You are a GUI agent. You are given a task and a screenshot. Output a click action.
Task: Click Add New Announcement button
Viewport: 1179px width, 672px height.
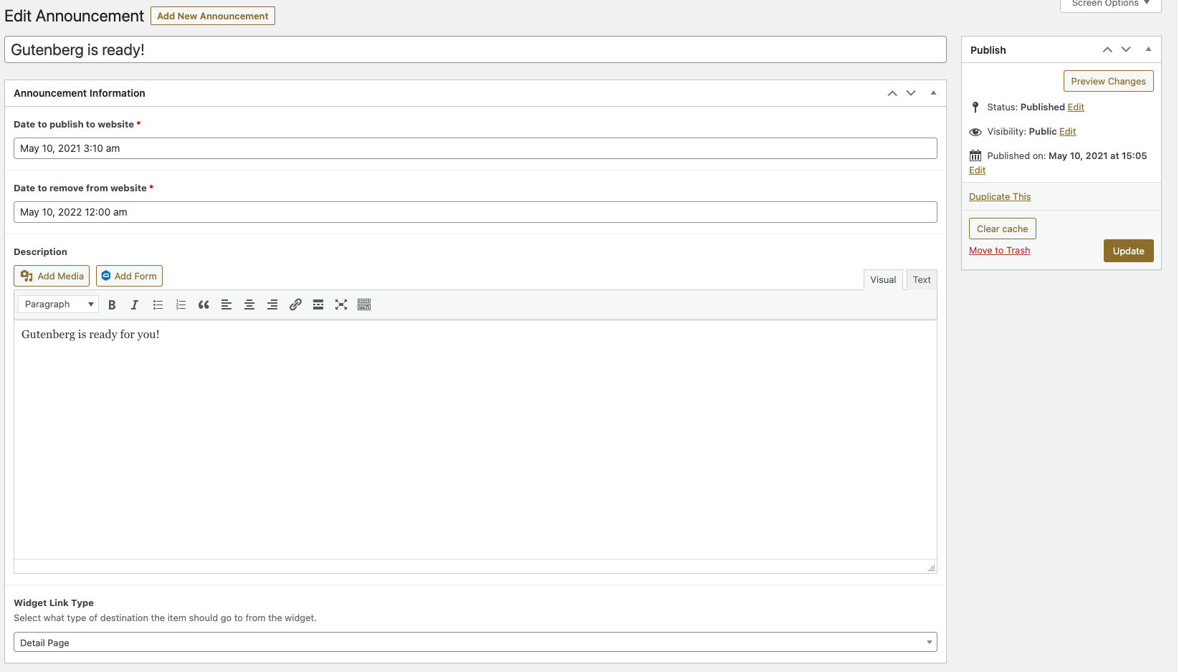[x=213, y=16]
